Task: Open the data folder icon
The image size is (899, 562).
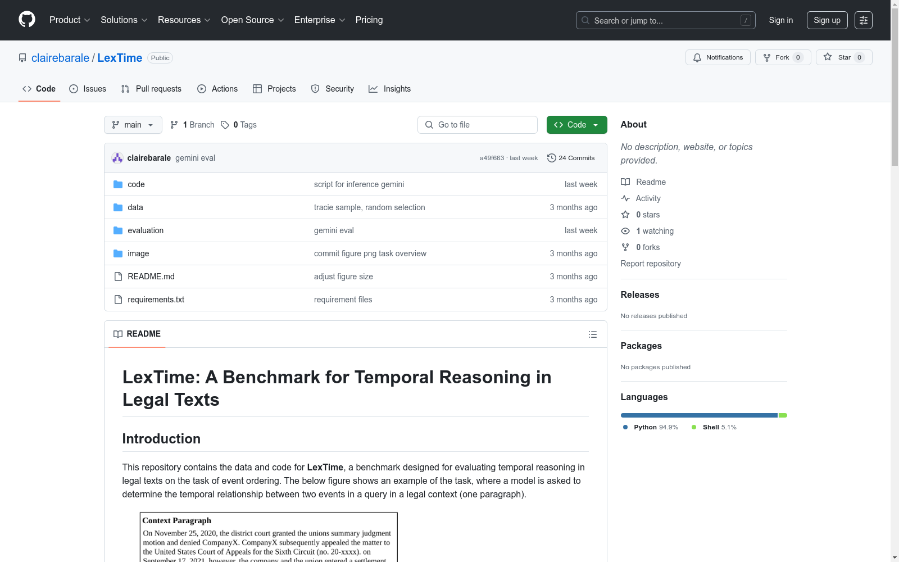Action: click(x=118, y=207)
